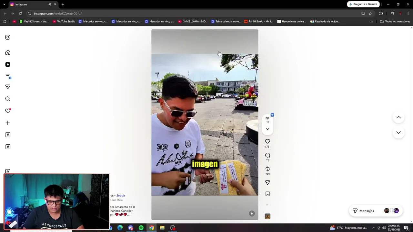The image size is (413, 232).
Task: Save the reel with bookmark icon
Action: tap(267, 194)
